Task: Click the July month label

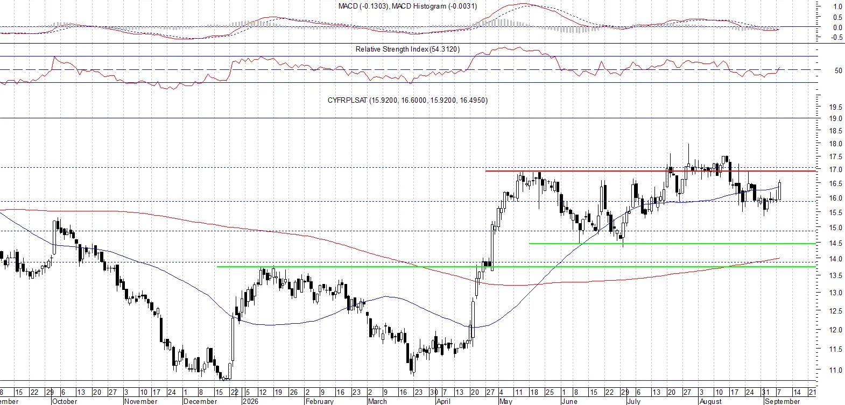Action: (633, 401)
